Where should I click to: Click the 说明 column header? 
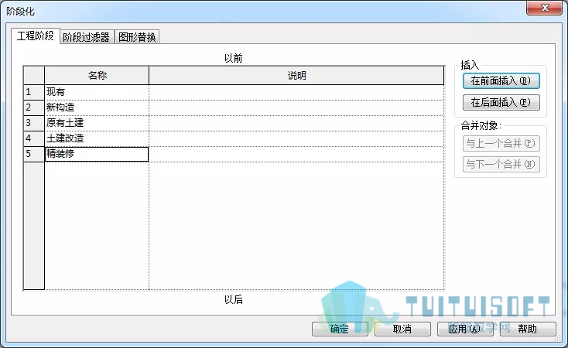[296, 75]
